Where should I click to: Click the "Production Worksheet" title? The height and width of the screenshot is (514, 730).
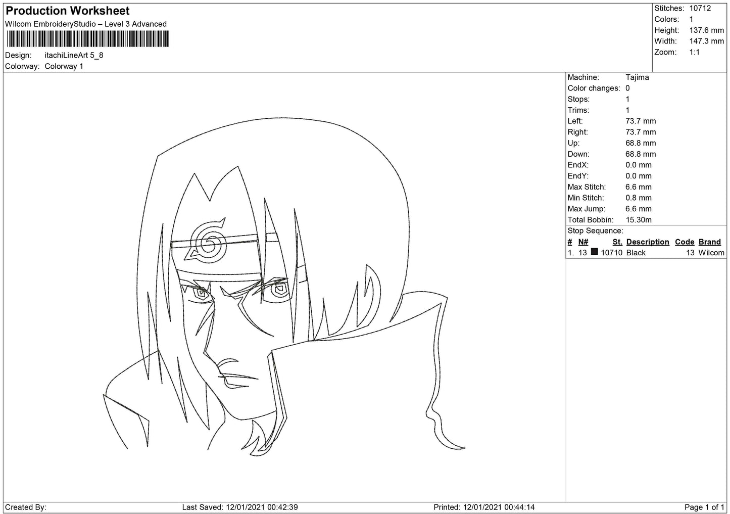(68, 11)
